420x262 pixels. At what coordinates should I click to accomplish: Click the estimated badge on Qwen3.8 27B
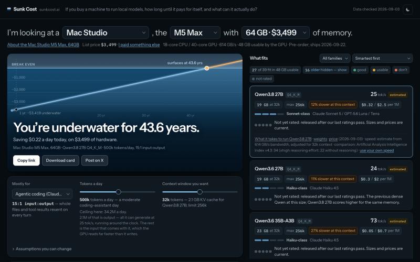coord(397,95)
